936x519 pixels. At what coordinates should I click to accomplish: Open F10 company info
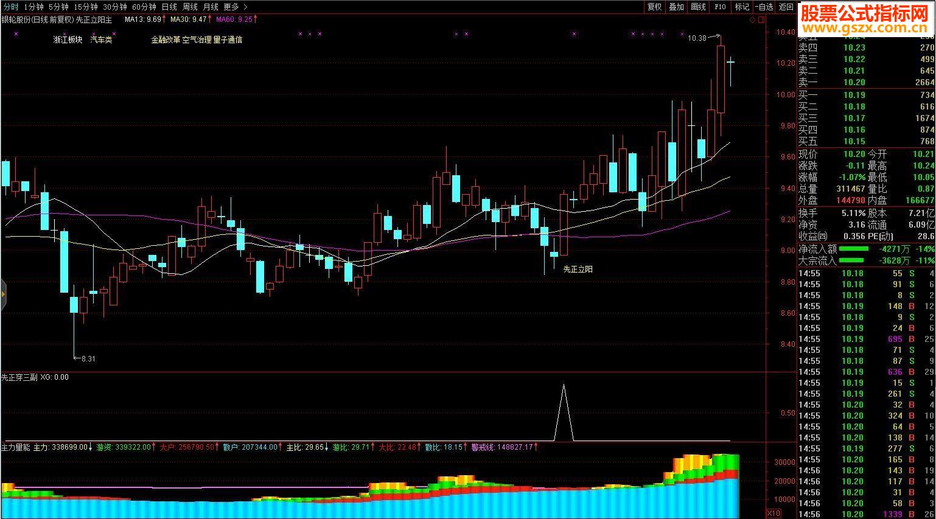(720, 7)
